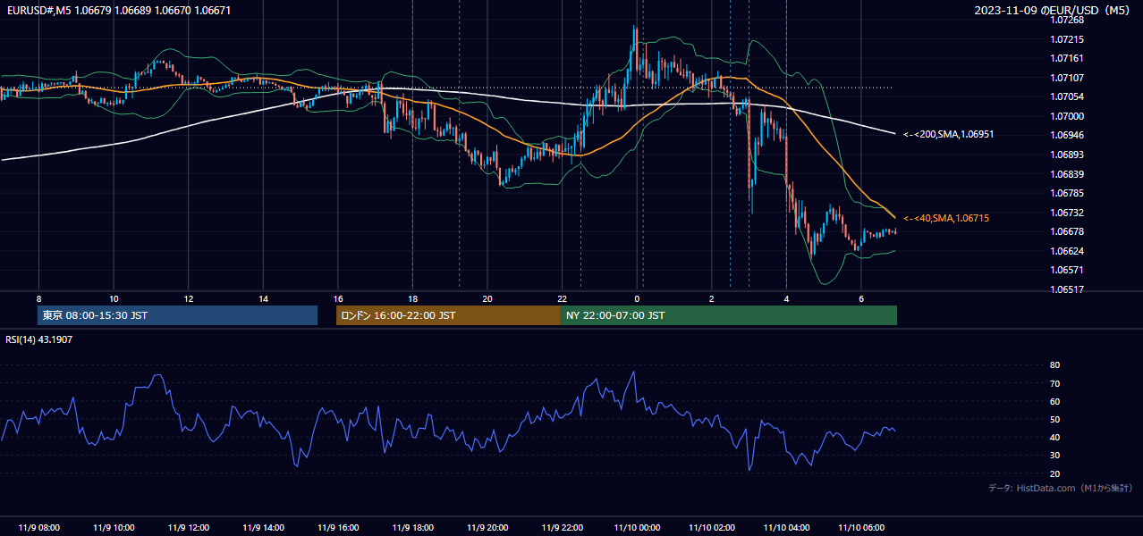Click price axis value 1.07000
The image size is (1143, 536).
click(x=1068, y=116)
